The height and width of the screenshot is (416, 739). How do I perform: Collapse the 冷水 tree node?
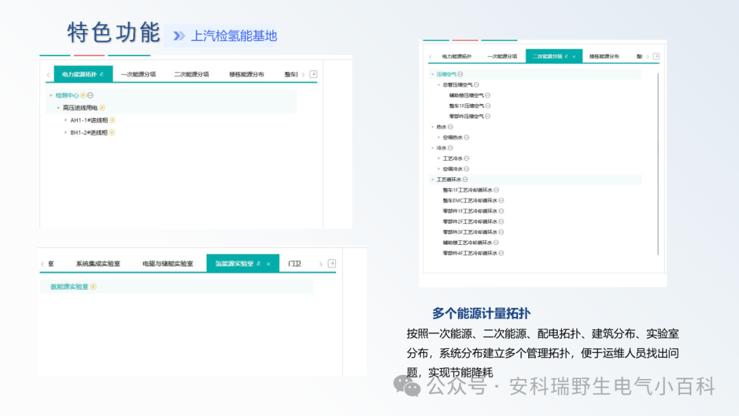point(432,148)
